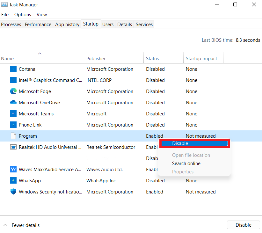Click the Cortana app icon
Screen dimensions: 262x233
point(13,69)
